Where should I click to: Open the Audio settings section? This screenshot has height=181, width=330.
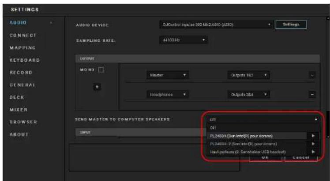(18, 23)
